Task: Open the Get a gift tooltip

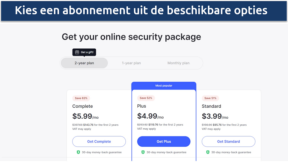Action: (84, 52)
